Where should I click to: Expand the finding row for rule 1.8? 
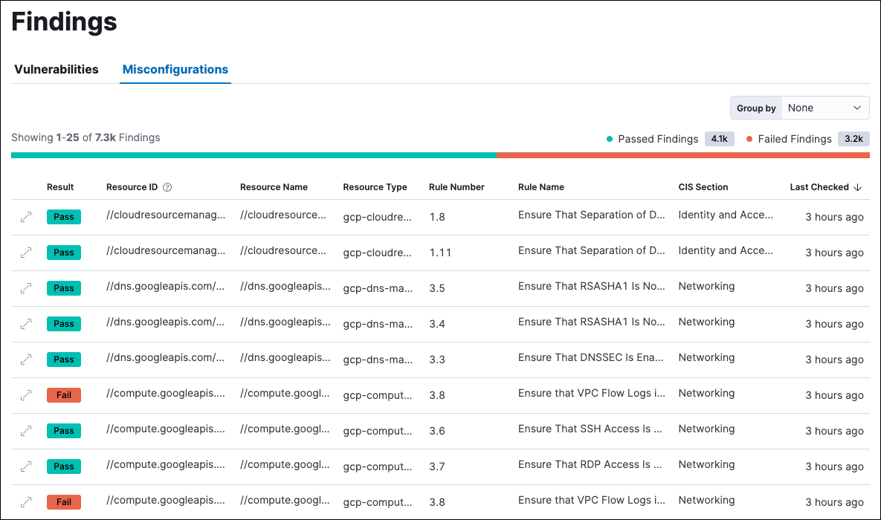26,217
